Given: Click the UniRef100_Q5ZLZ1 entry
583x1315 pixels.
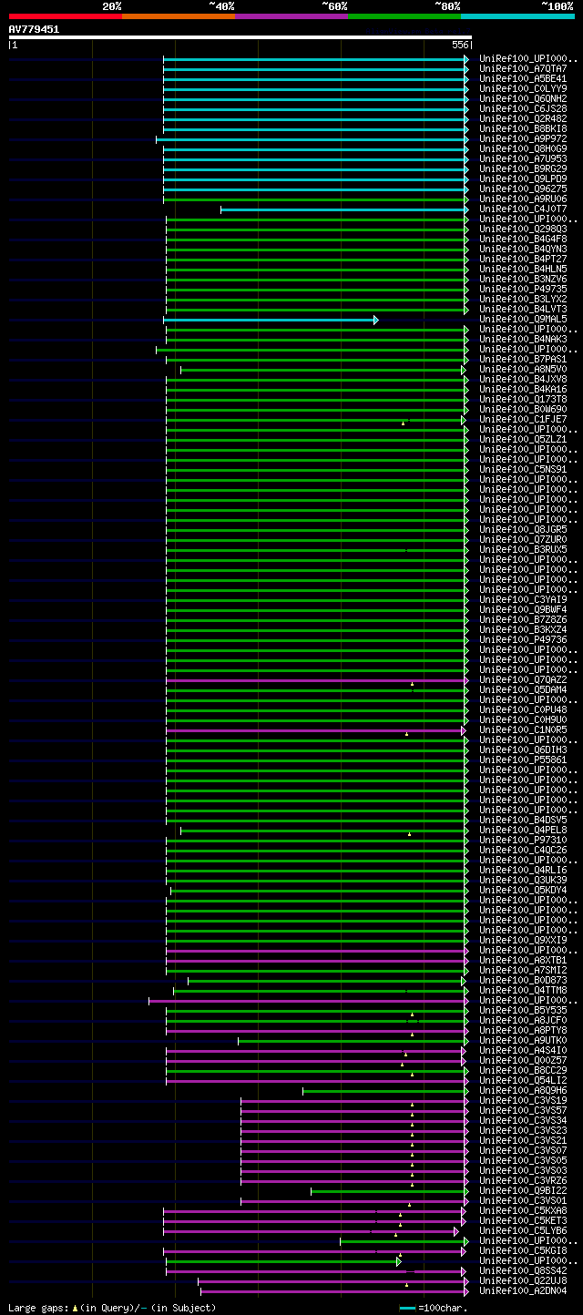Looking at the screenshot, I should point(523,440).
